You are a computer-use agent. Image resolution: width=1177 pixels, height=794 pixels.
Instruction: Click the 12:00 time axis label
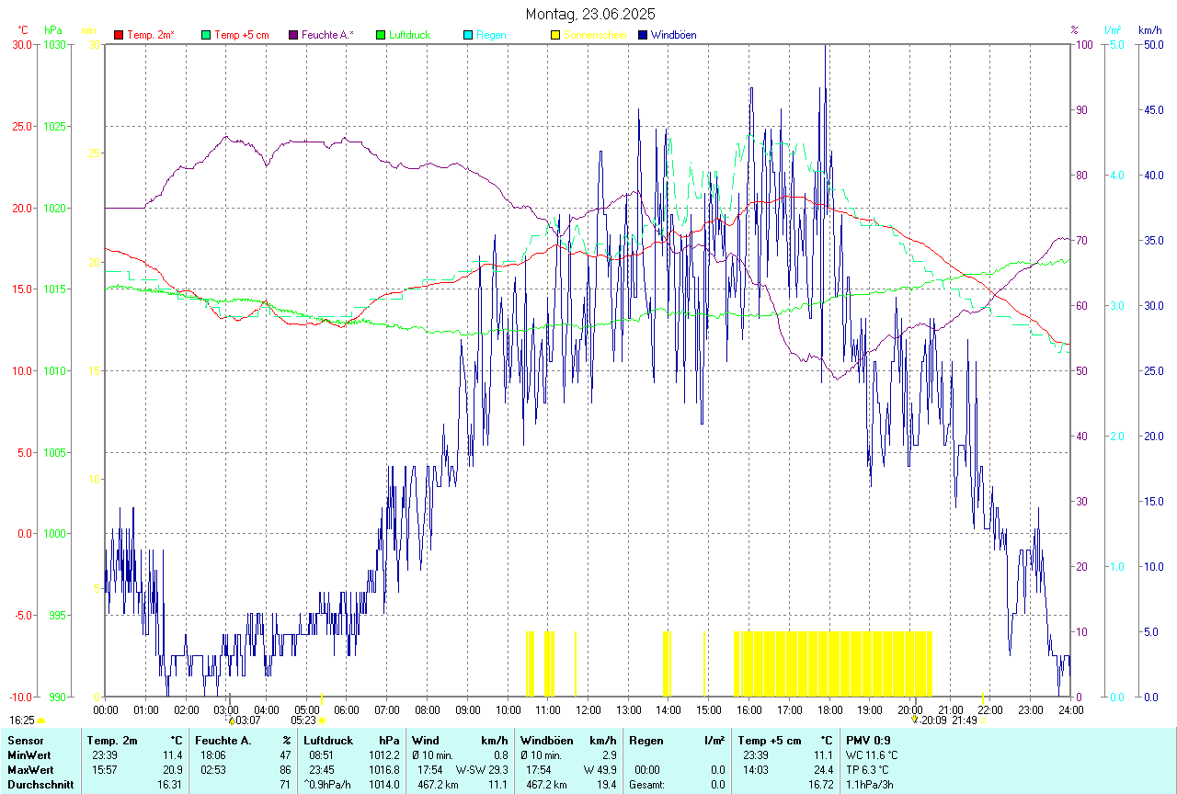tap(588, 709)
